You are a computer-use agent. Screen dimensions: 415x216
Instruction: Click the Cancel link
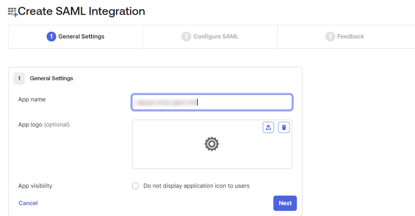[x=28, y=203]
